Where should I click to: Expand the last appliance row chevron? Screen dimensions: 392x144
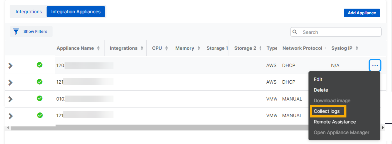click(10, 116)
